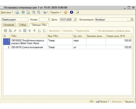
Task: Click the Закрыть button
Action: 129,101
